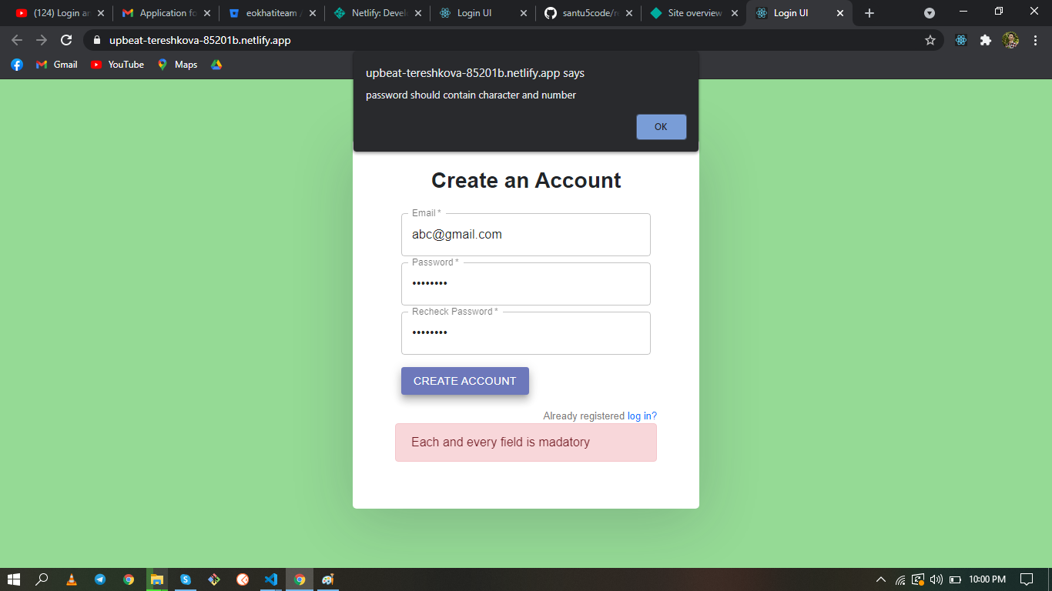
Task: Open the browser extensions puzzle icon
Action: click(x=986, y=40)
